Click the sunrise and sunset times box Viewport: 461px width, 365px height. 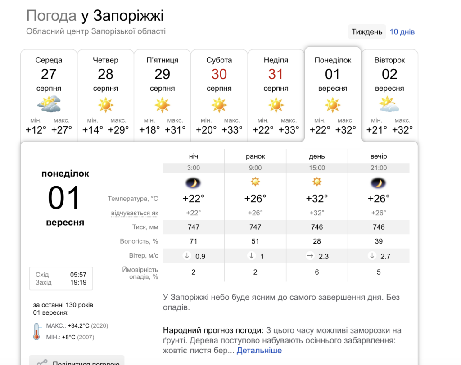61,279
